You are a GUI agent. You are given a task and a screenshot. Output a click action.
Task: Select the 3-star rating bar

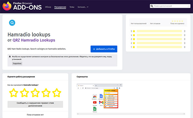[x=159, y=39]
